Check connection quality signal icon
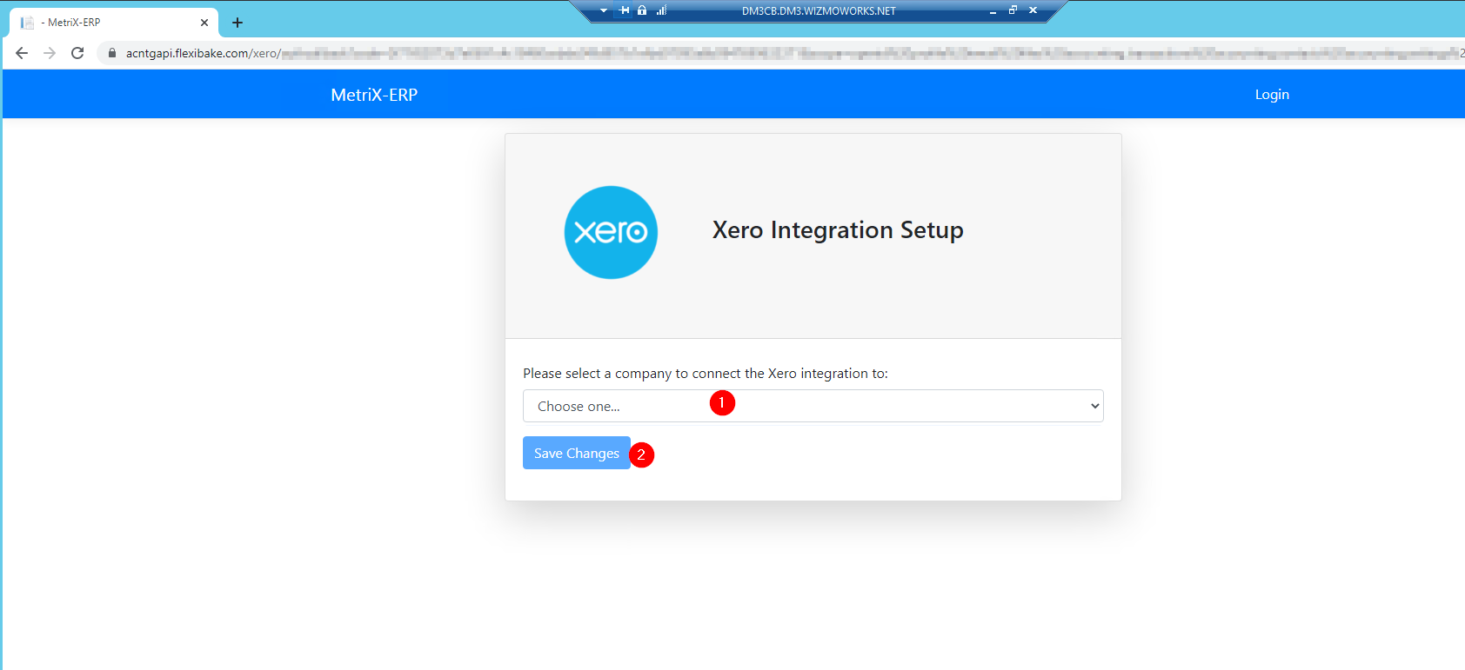 tap(661, 10)
